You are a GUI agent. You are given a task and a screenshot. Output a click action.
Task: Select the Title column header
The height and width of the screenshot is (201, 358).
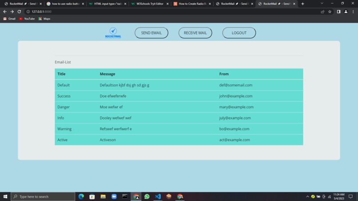pyautogui.click(x=61, y=74)
